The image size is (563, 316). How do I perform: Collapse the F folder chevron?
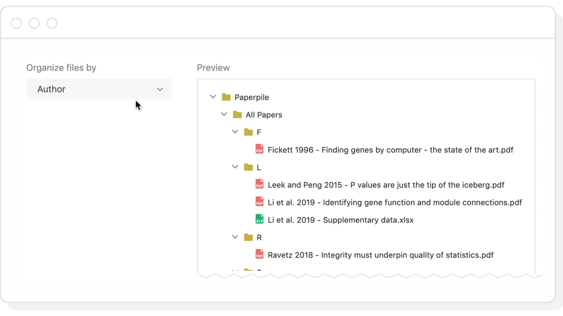tap(235, 132)
